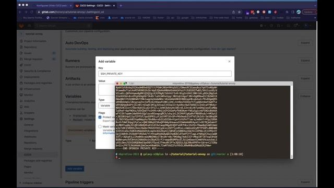Click the GitLab logo in top bar
Viewport: 334px width, 188px height.
tap(21, 26)
